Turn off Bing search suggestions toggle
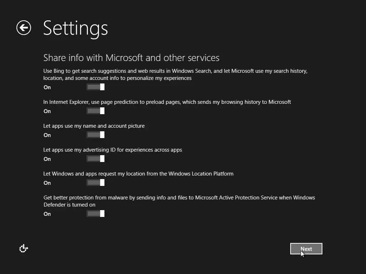The width and height of the screenshot is (366, 274). [x=95, y=87]
